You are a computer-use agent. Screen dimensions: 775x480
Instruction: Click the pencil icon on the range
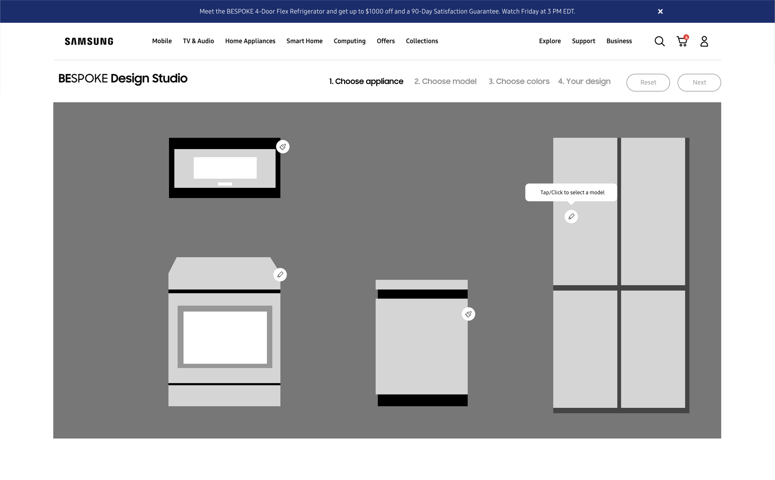coord(280,275)
